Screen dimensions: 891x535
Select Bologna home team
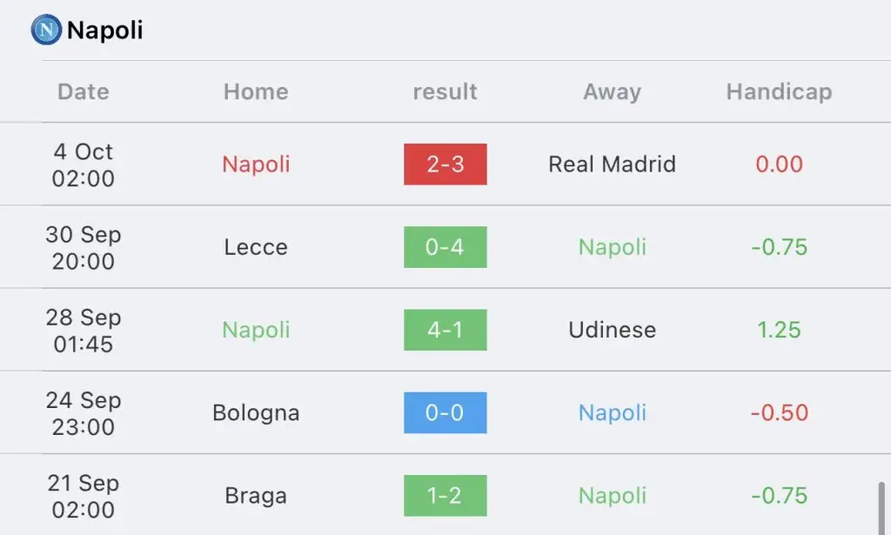pyautogui.click(x=256, y=413)
